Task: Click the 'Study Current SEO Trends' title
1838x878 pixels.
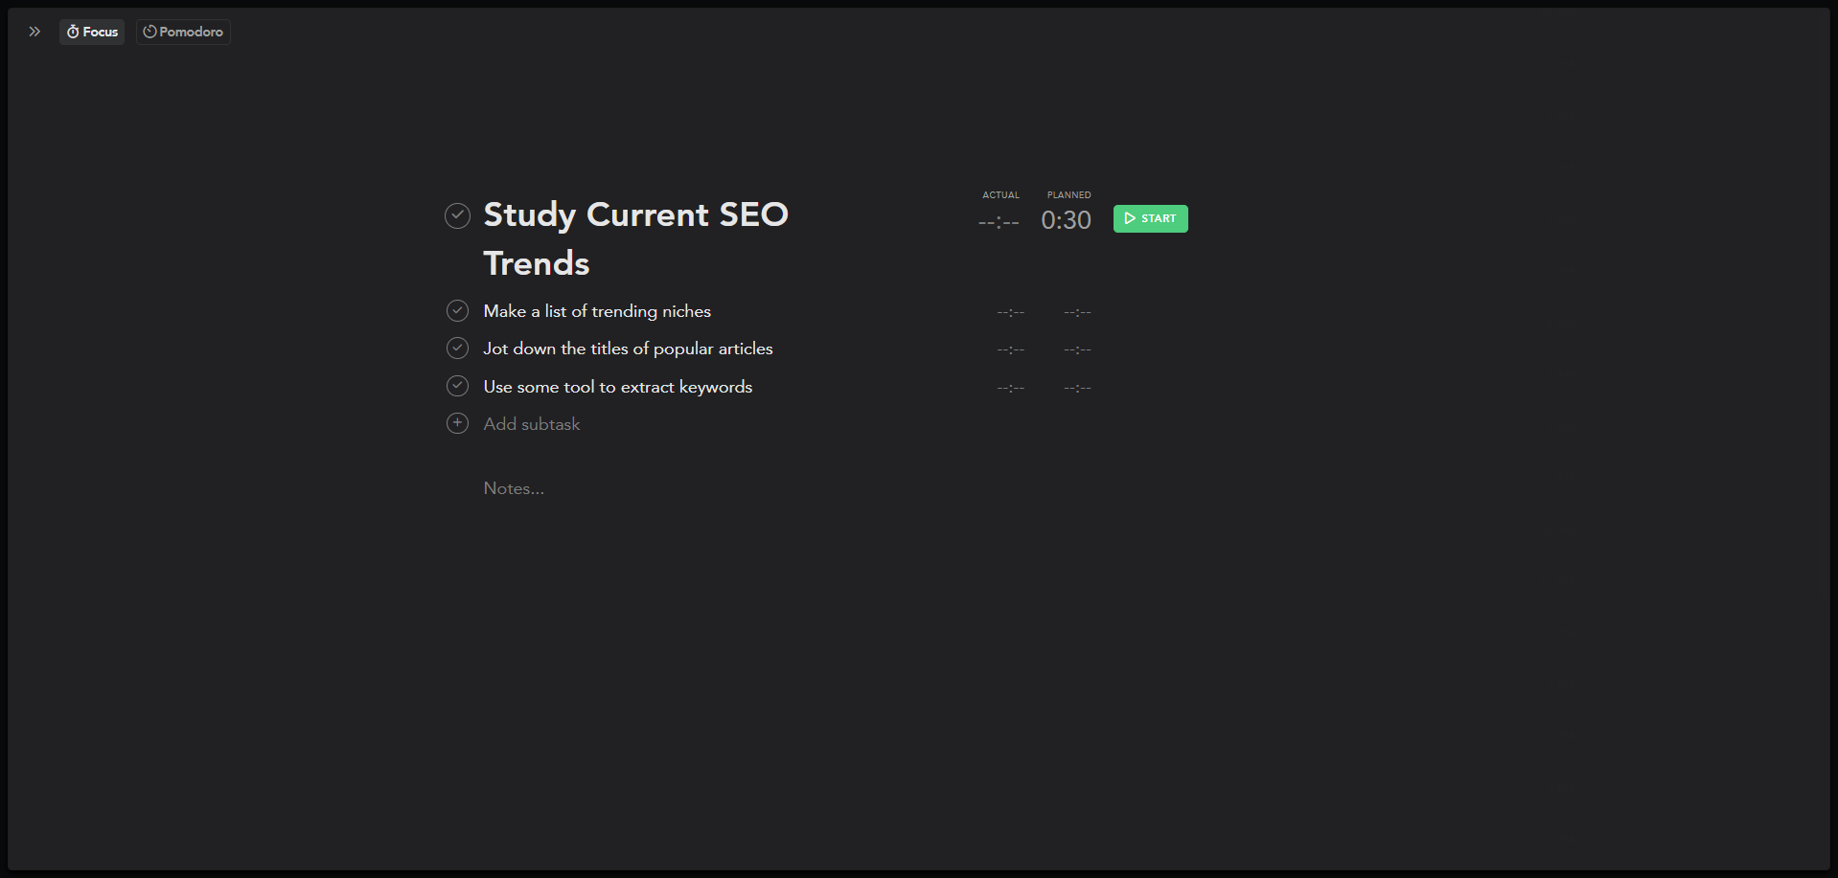Action: [x=635, y=238]
